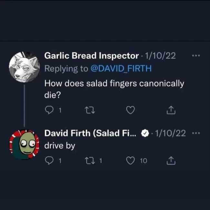Open the 1/10/22 timestamp on David Firth's reply
210x210 pixels.
171,133
